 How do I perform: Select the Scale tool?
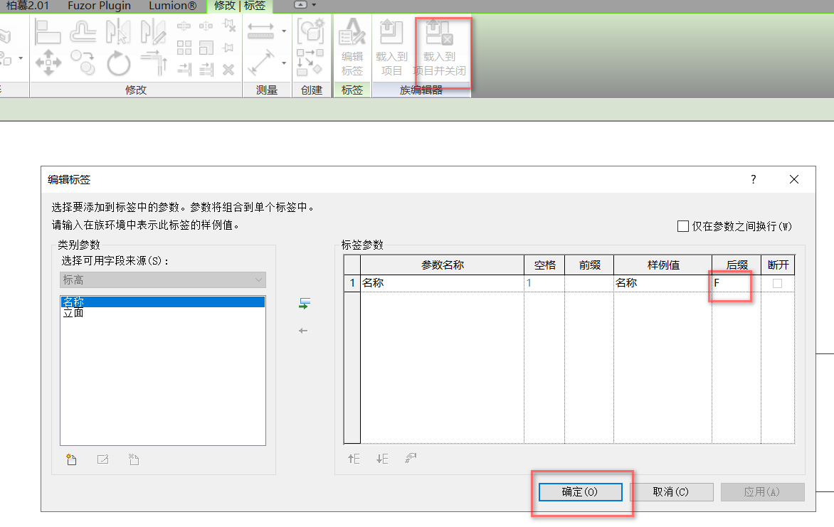tap(206, 48)
